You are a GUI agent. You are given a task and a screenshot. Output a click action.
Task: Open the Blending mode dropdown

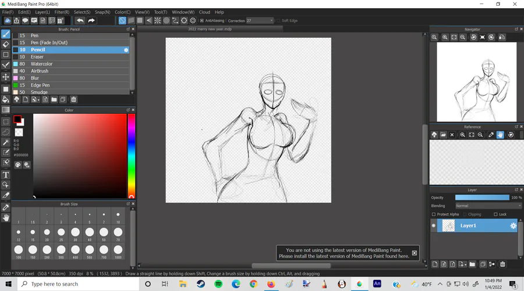pos(488,206)
